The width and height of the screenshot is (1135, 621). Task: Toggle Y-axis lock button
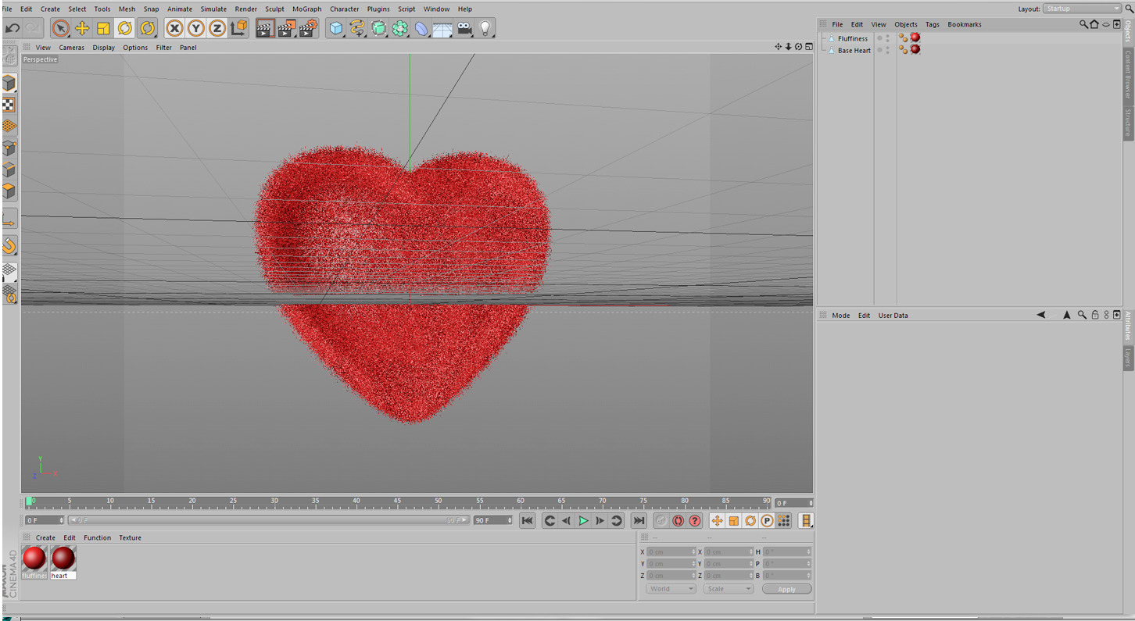click(195, 29)
